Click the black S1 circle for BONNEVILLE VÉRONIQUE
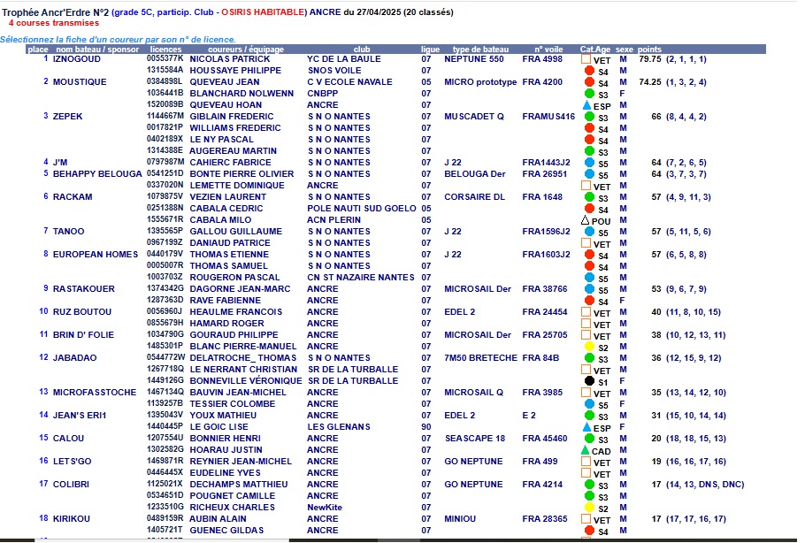The height and width of the screenshot is (543, 805). coord(589,381)
